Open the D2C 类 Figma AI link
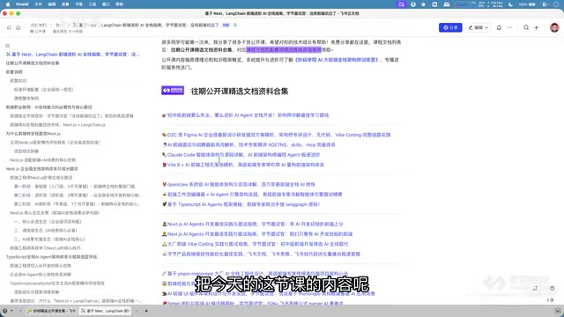The width and height of the screenshot is (564, 317). click(278, 135)
